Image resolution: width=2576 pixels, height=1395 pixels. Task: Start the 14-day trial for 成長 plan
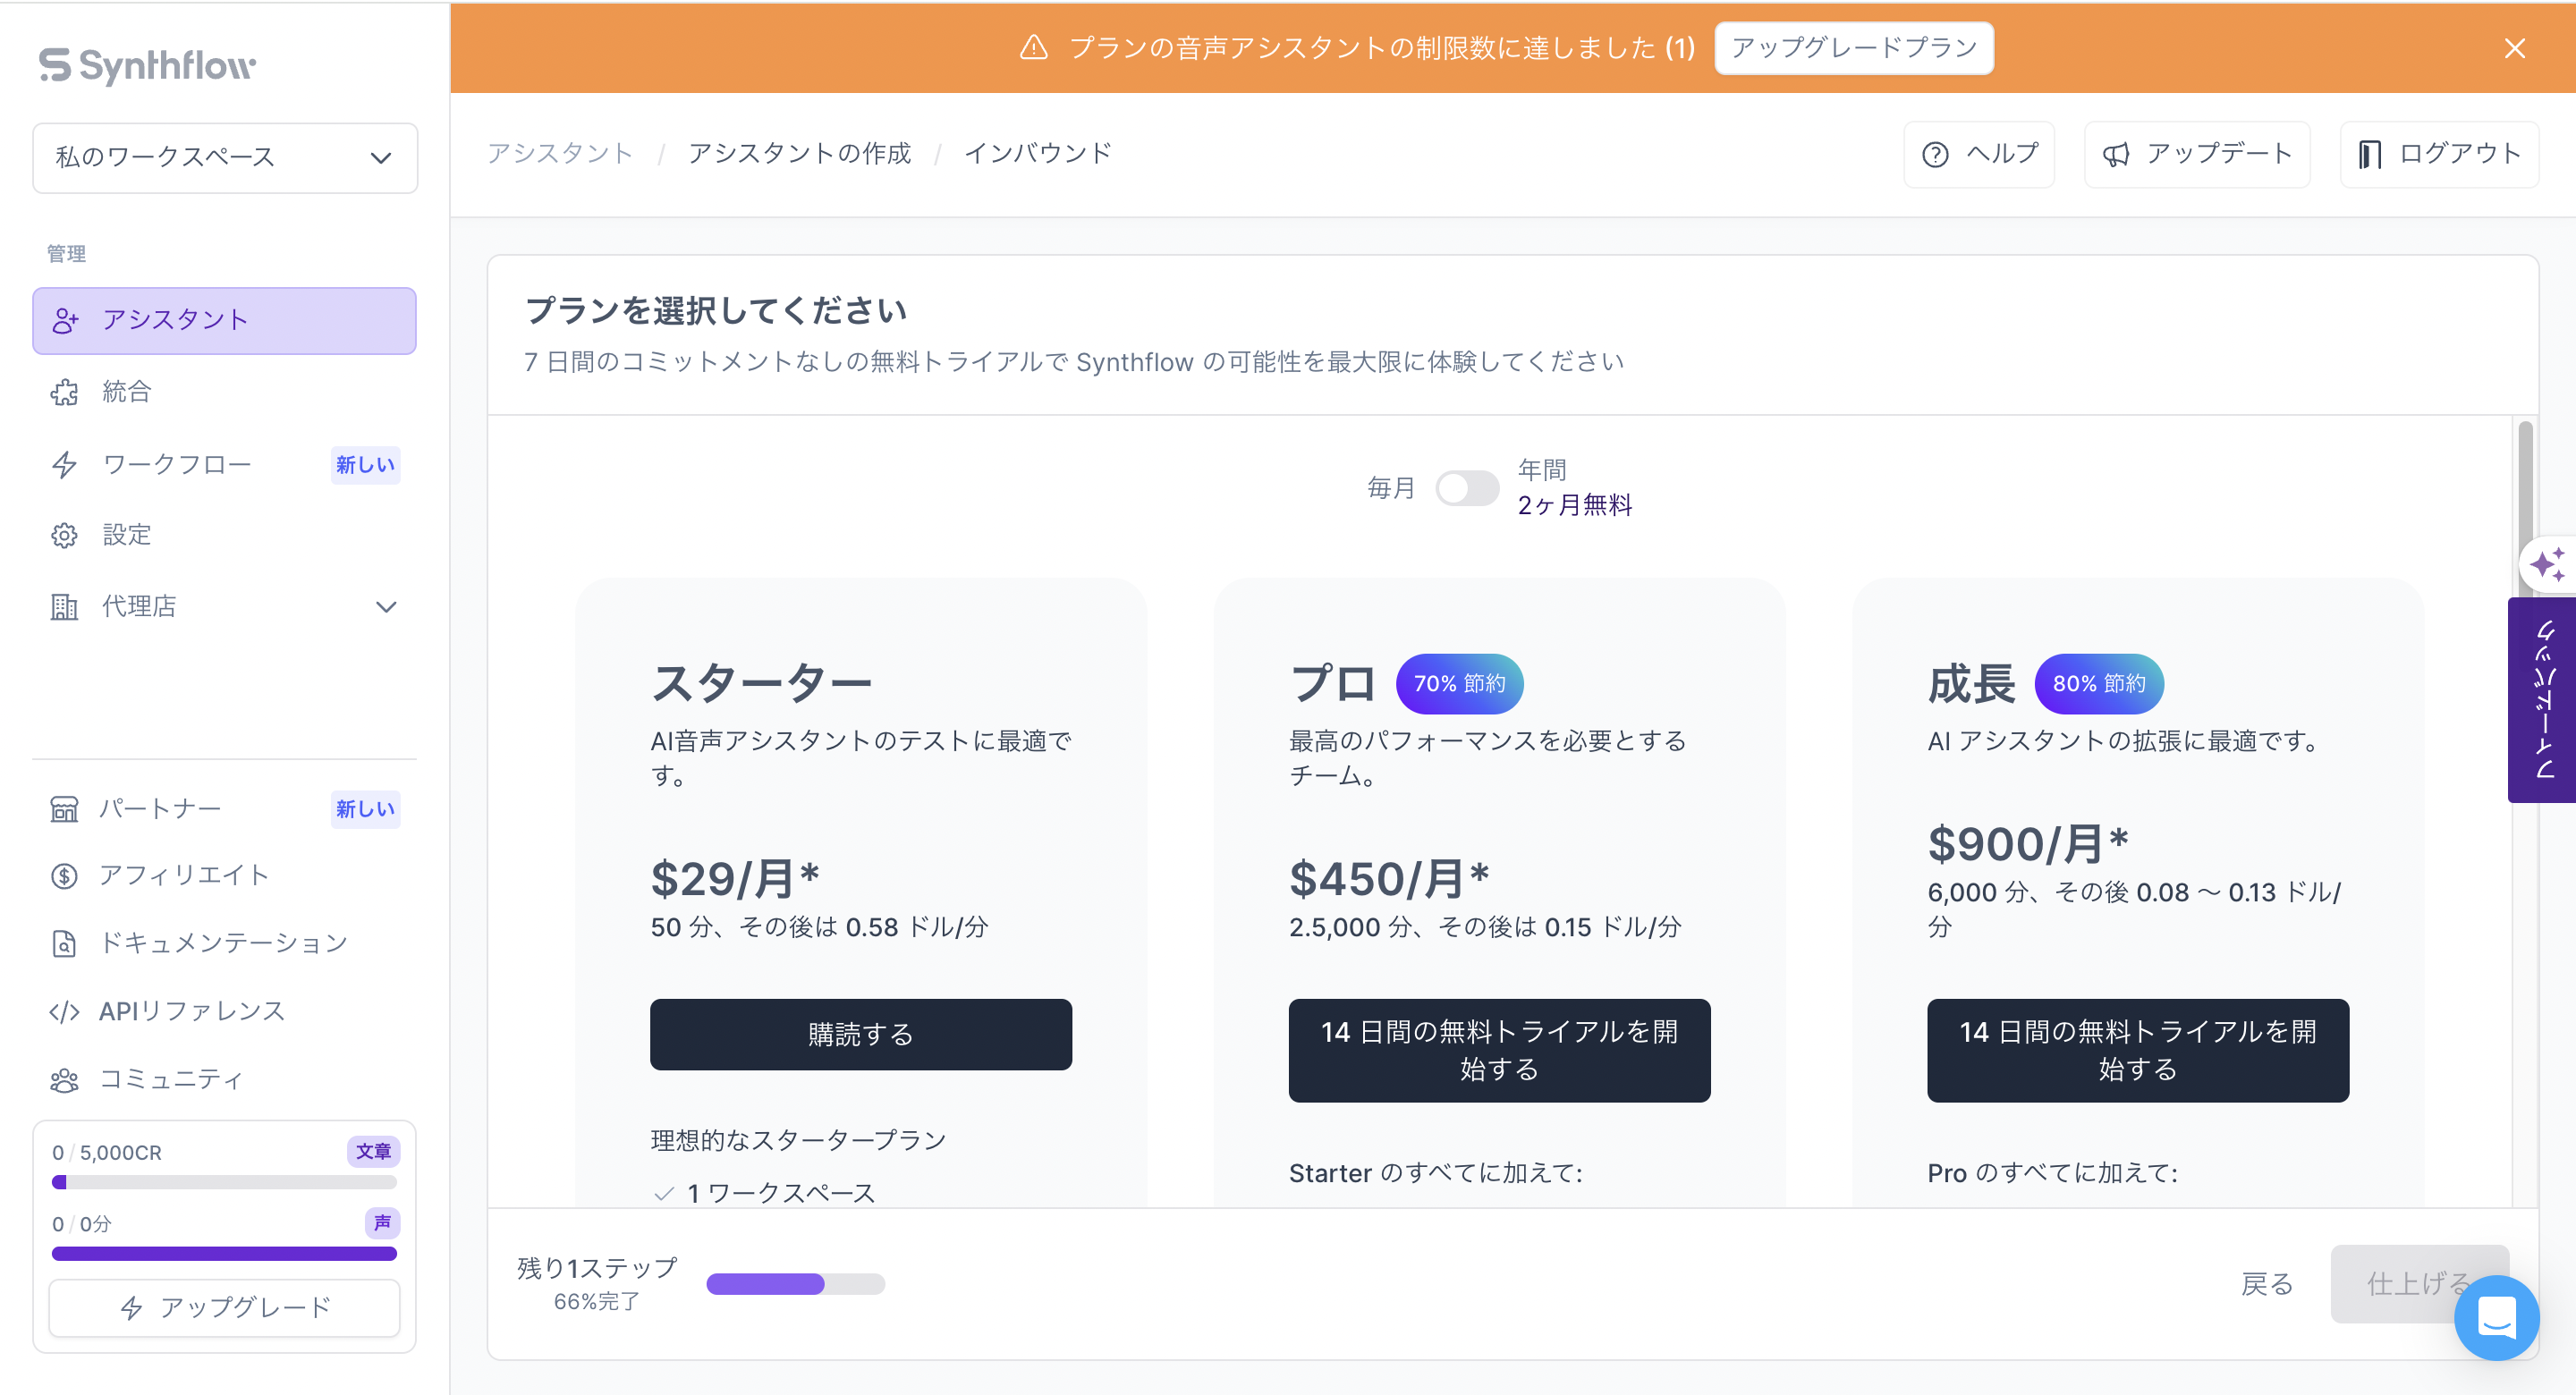coord(2138,1050)
